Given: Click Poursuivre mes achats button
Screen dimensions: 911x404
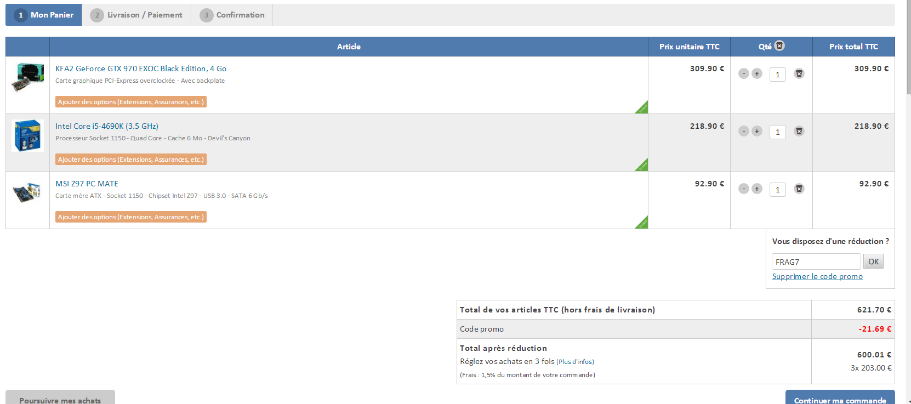Looking at the screenshot, I should (60, 398).
